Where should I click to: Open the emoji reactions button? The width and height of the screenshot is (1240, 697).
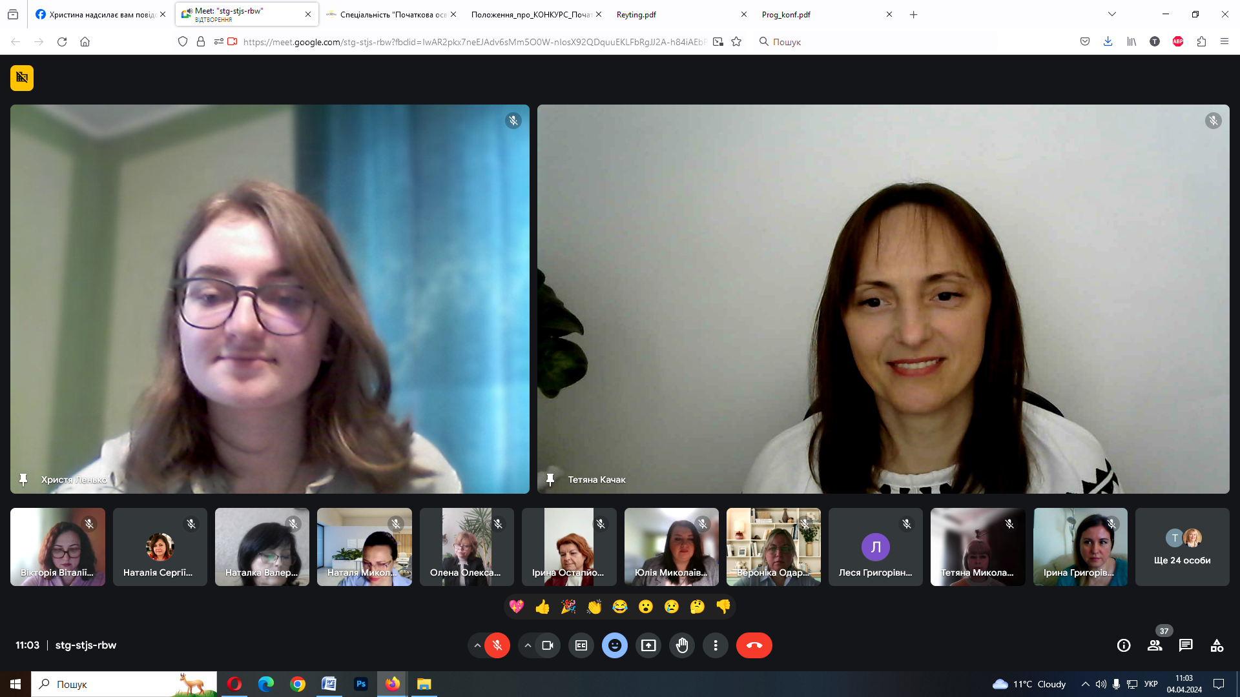tap(614, 645)
